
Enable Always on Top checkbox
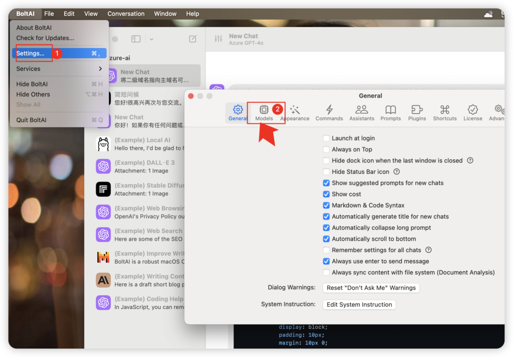pos(326,149)
